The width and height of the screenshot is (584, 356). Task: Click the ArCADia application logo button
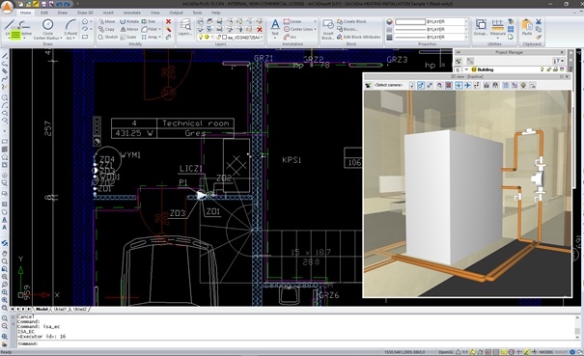[7, 7]
